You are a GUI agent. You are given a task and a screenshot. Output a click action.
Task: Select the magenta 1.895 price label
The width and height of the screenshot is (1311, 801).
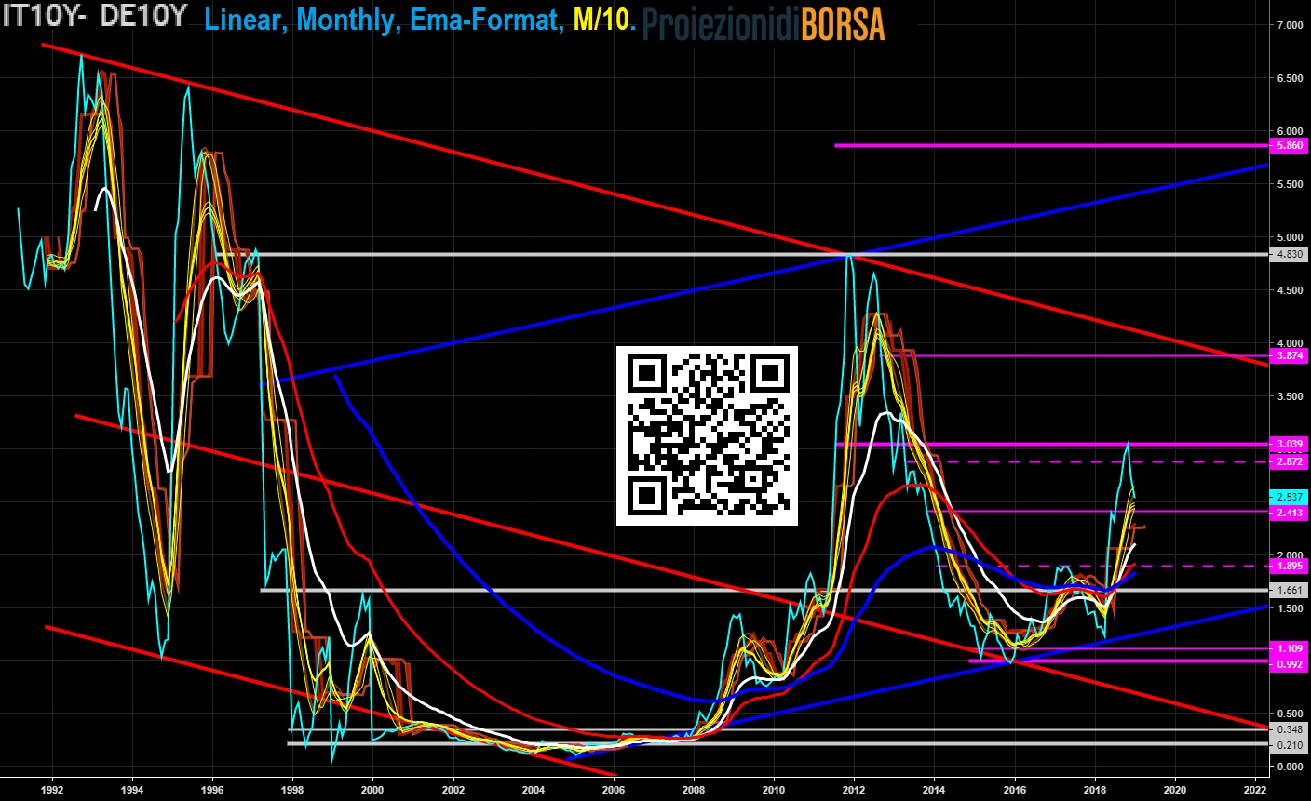(x=1290, y=566)
